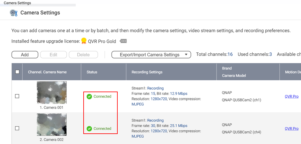Screen dimensions: 301x144
Task: Open QVR Pro link for Camera 001
Action: 292,96
